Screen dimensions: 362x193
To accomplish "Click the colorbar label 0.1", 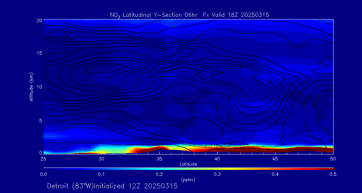I will click(101, 174).
